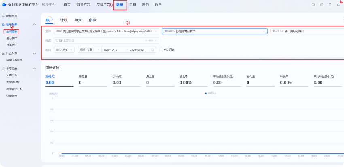Click the 专项报表 pie icon

(3, 69)
